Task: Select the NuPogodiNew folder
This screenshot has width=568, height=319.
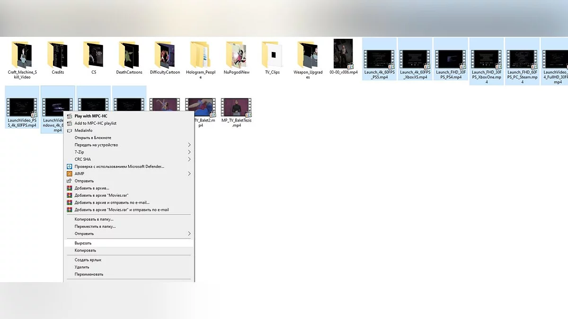Action: pyautogui.click(x=237, y=58)
